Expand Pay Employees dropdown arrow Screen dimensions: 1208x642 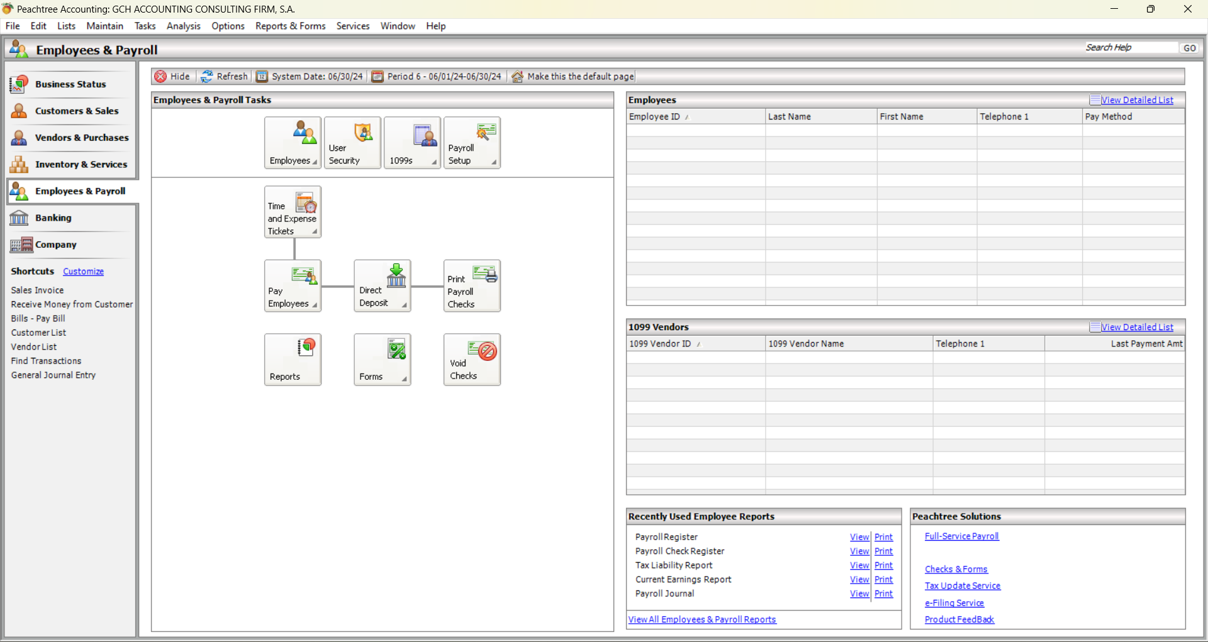(315, 305)
